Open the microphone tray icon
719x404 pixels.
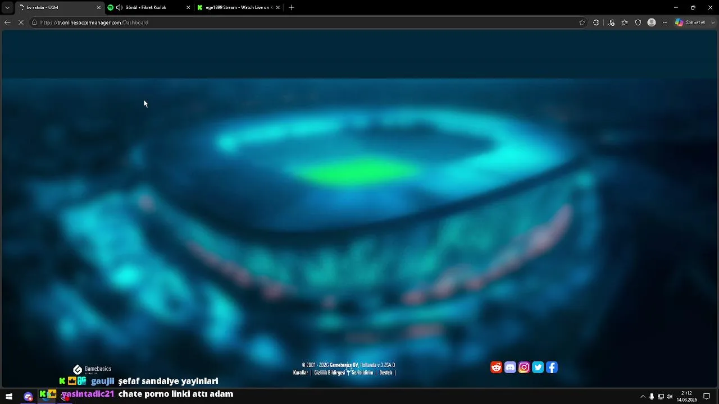click(652, 397)
